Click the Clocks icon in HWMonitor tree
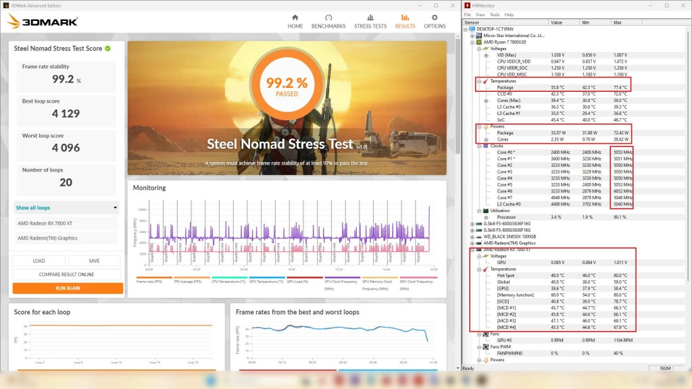Image resolution: width=692 pixels, height=389 pixels. click(x=486, y=146)
